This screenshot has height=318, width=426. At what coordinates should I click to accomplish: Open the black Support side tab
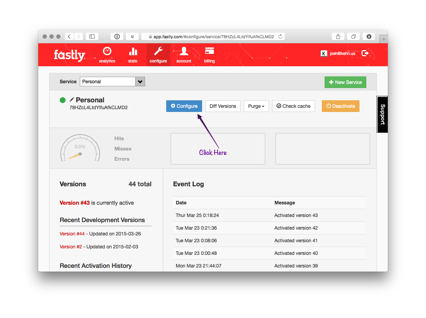(x=382, y=115)
